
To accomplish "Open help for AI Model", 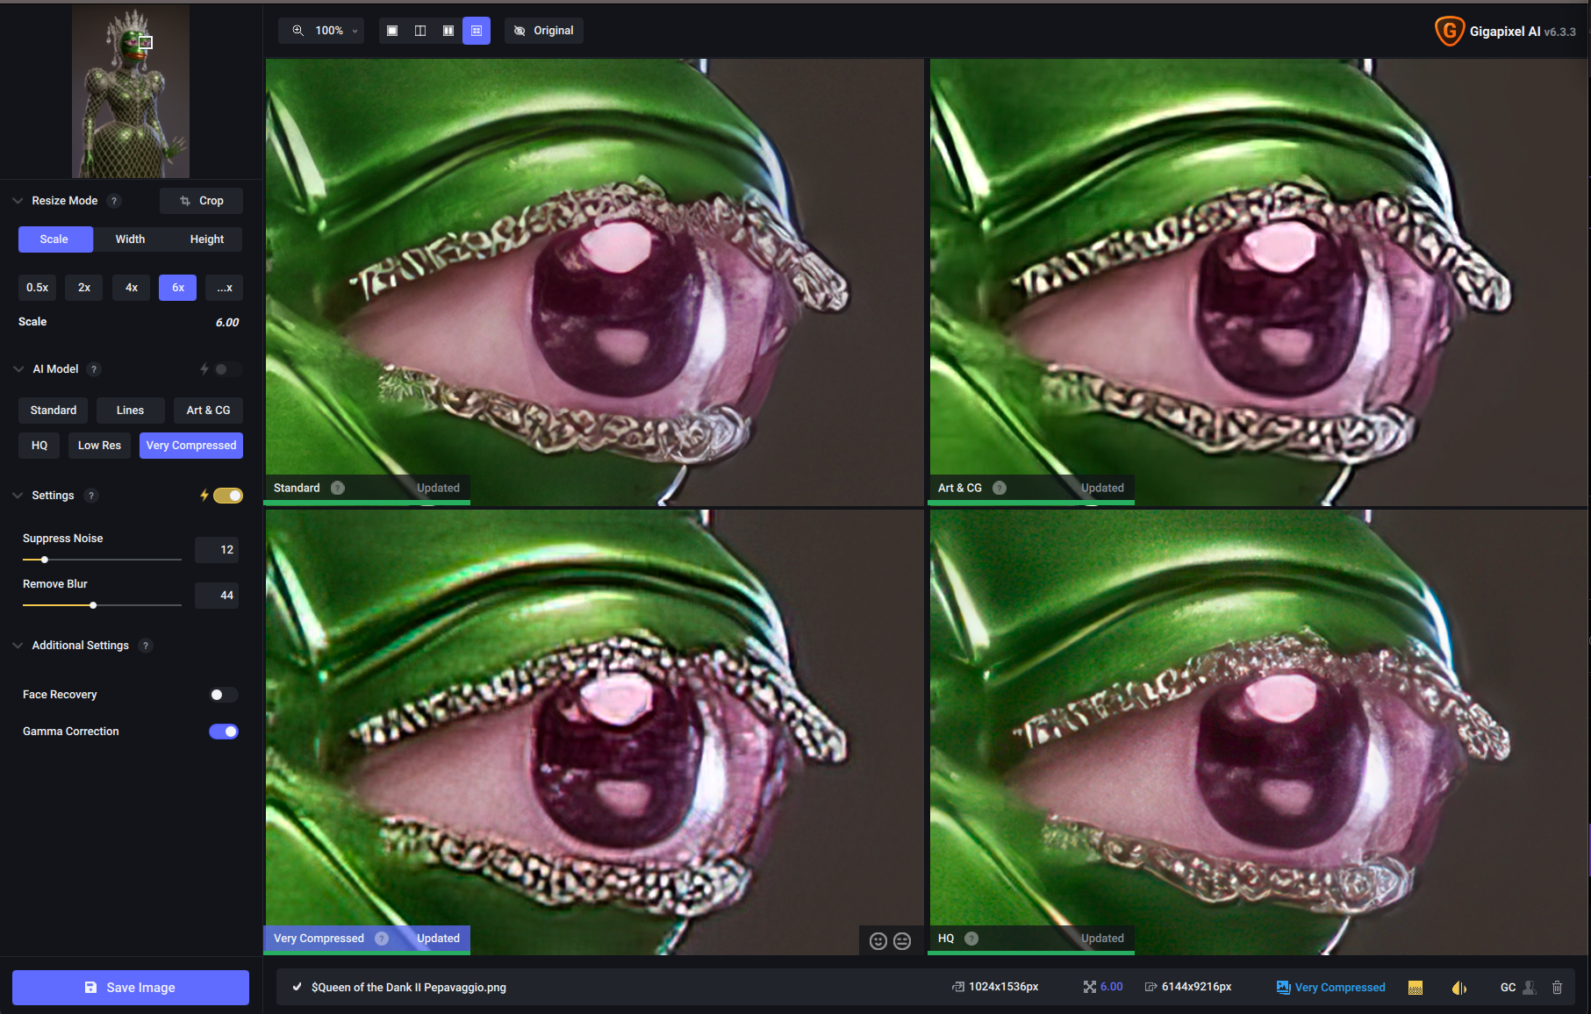I will tap(94, 369).
